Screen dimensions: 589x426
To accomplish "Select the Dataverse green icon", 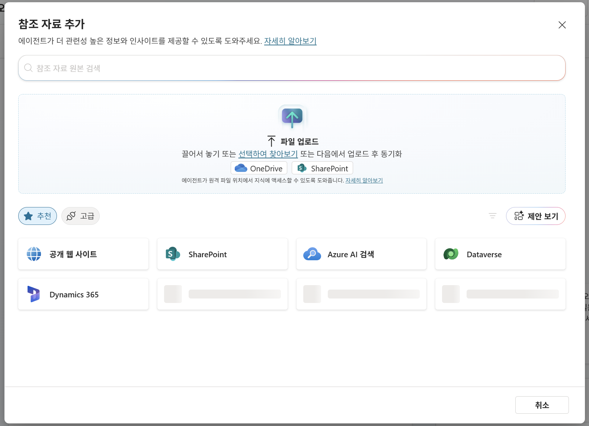I will [x=451, y=254].
